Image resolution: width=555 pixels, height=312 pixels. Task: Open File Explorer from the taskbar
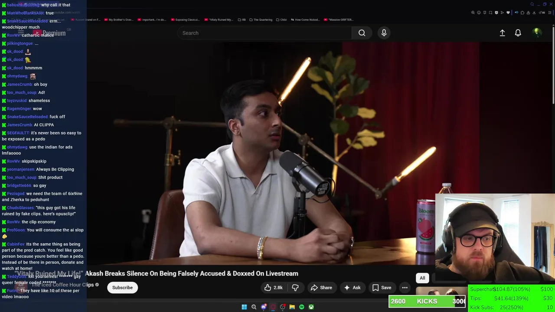[x=292, y=307]
